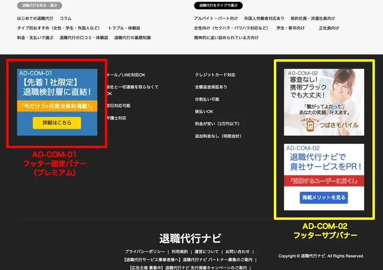Go to the コラム page
383x270 pixels.
[x=66, y=19]
